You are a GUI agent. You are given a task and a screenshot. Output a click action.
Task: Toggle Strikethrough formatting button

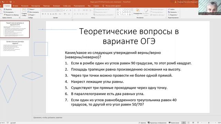coord(53,14)
